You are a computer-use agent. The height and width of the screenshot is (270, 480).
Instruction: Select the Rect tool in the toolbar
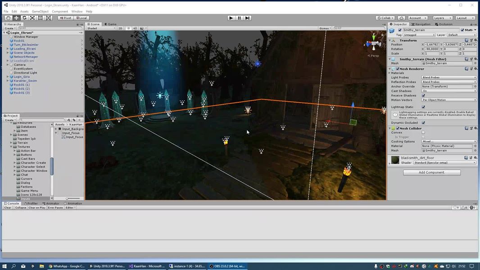tap(40, 18)
